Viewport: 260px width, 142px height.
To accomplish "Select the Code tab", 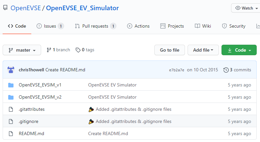I will (17, 26).
